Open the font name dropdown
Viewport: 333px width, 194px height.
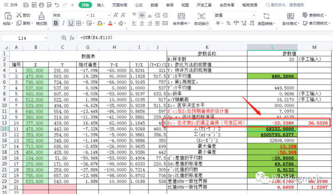pos(87,15)
